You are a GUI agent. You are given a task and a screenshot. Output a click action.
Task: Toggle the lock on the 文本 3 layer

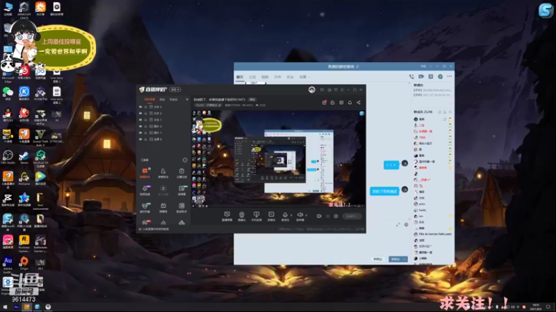click(x=146, y=107)
